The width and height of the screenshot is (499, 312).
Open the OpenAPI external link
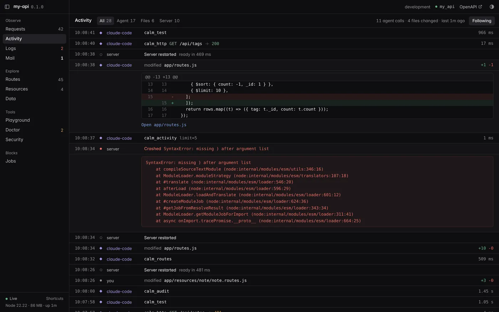tap(471, 7)
